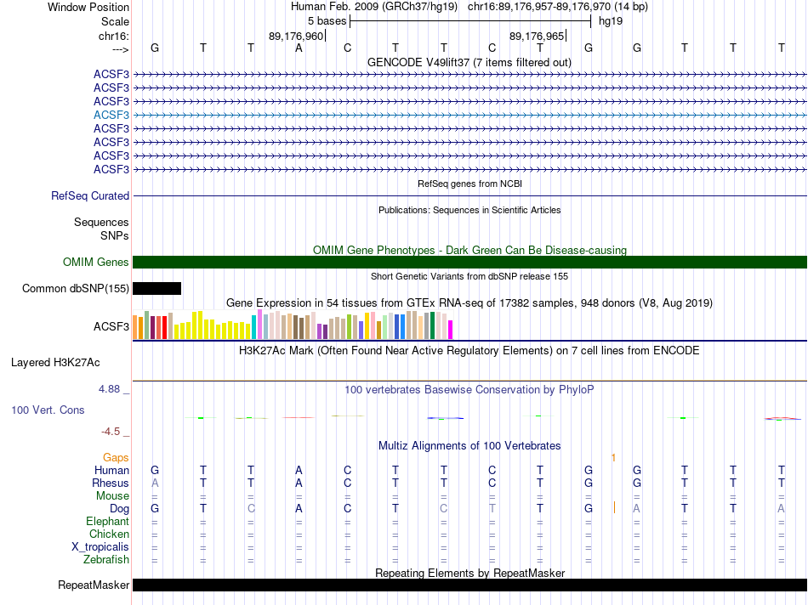Click the red bar in GTEx expression chart
The height and width of the screenshot is (605, 808).
point(165,327)
